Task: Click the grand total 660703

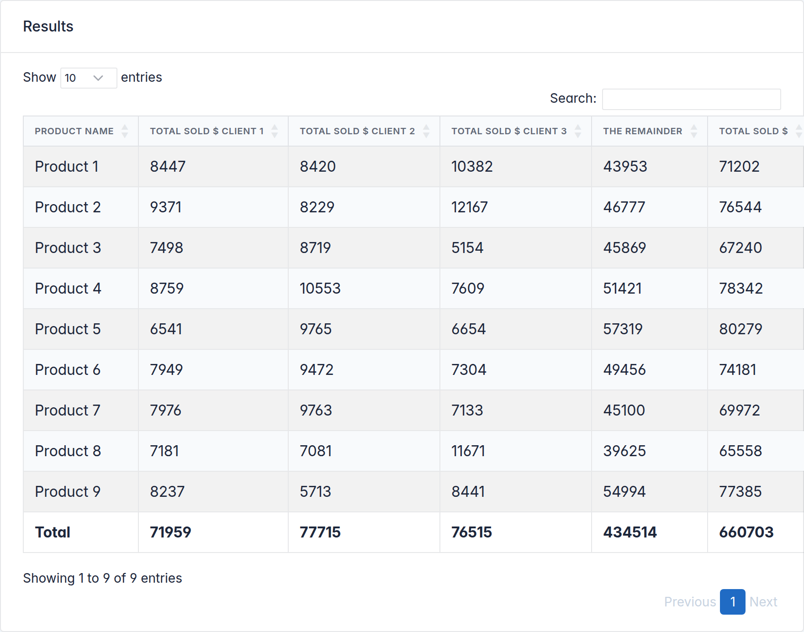Action: click(x=746, y=532)
